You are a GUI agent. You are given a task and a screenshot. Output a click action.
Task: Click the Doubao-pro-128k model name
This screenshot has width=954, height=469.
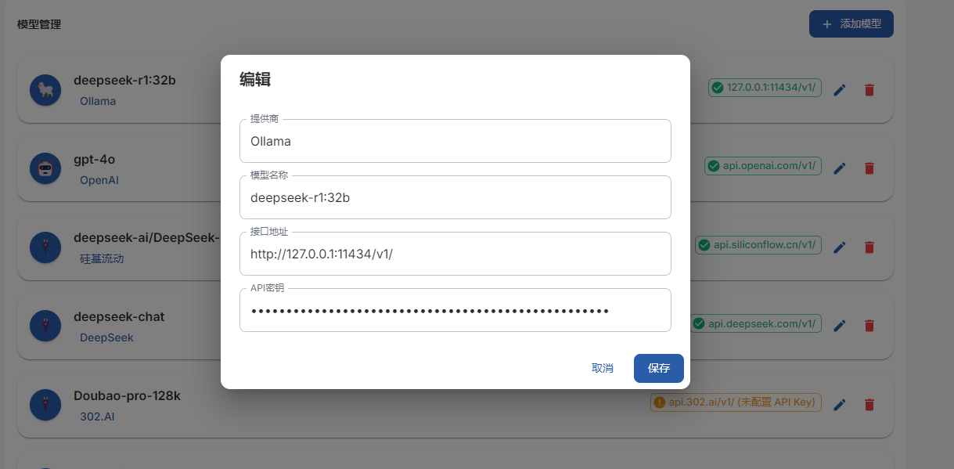point(127,396)
